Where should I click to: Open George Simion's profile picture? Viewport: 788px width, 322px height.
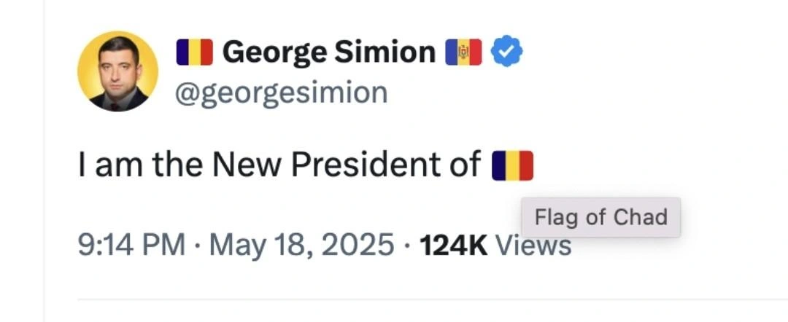tap(117, 71)
